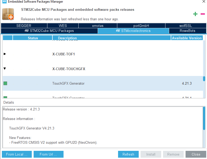Open the emotas tab
The width and height of the screenshot is (207, 159).
98,26
